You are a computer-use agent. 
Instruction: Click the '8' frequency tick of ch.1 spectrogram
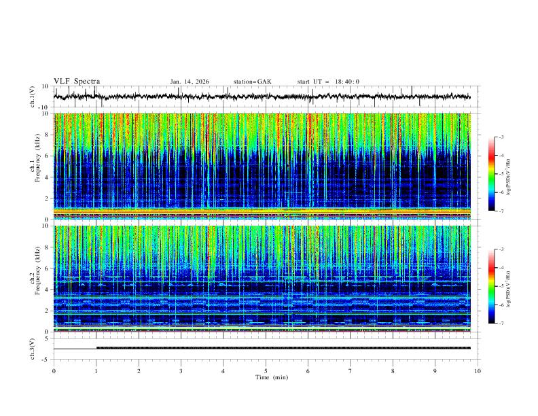click(47, 135)
